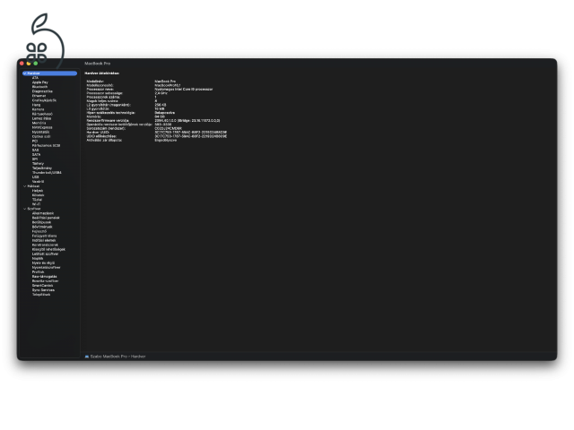Image resolution: width=574 pixels, height=430 pixels.
Task: Select USB in the sidebar
Action: [x=36, y=176]
